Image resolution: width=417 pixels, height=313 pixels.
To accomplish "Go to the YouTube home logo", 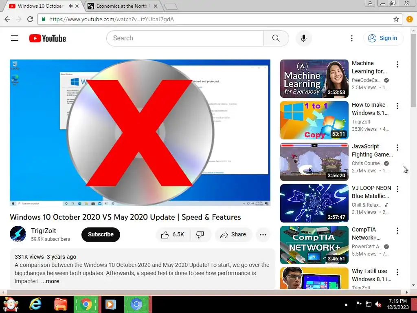I will click(x=48, y=38).
